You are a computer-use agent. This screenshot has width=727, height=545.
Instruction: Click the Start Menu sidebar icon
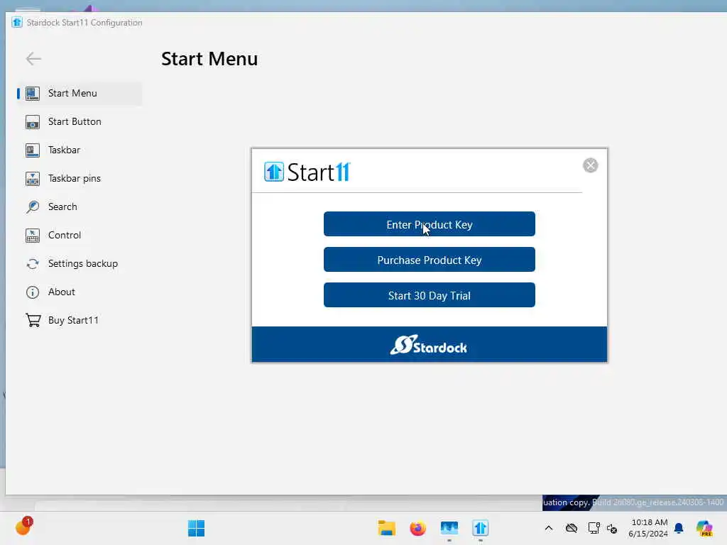[x=33, y=94]
